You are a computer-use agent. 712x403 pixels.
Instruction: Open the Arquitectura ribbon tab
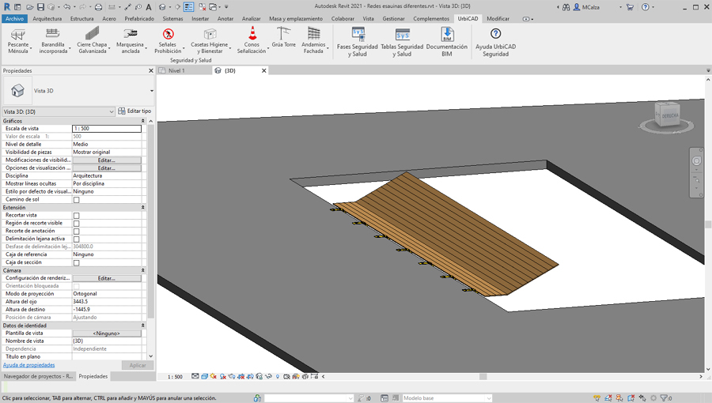click(47, 18)
